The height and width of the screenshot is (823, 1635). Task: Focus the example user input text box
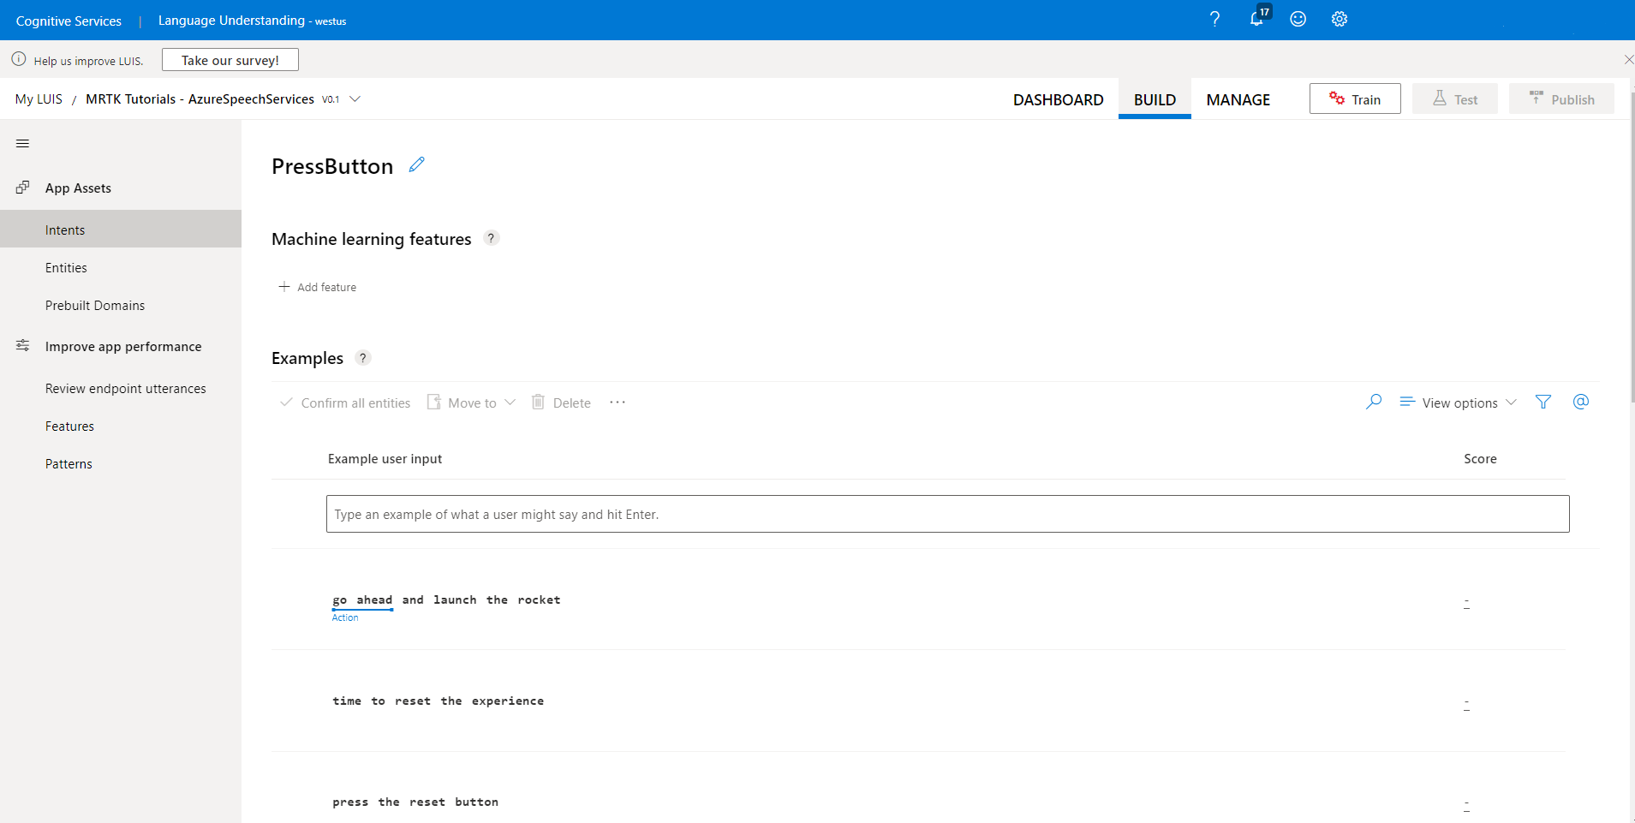pyautogui.click(x=947, y=514)
